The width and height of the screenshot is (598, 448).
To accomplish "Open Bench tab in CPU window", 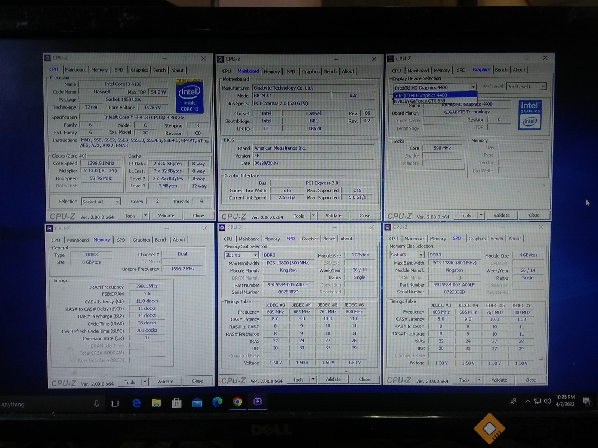I will click(x=159, y=70).
